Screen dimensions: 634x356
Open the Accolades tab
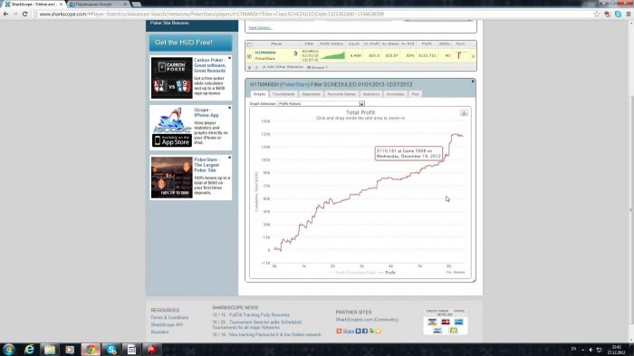pyautogui.click(x=395, y=94)
